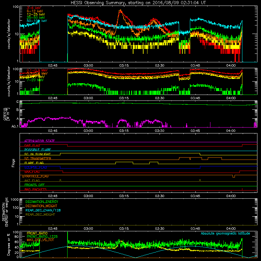261x261 pixels.
Task: Select the 12-25 keV legend label
Action: (36, 14)
